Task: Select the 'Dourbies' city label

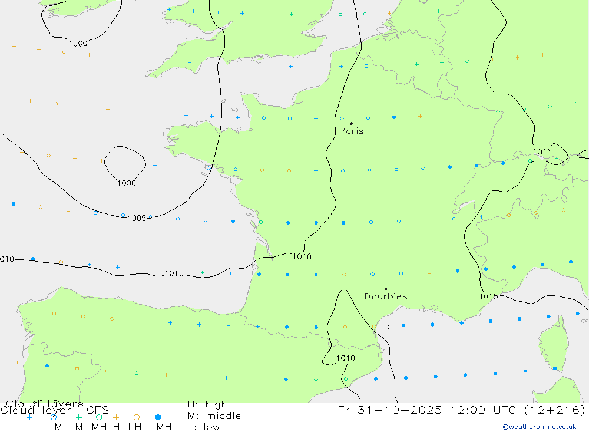Action: (386, 296)
